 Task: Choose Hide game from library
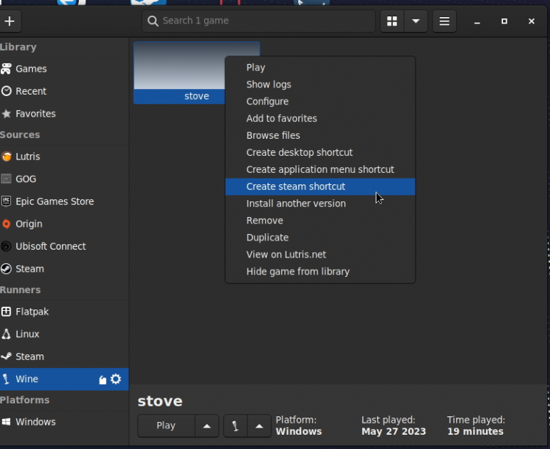320,272
